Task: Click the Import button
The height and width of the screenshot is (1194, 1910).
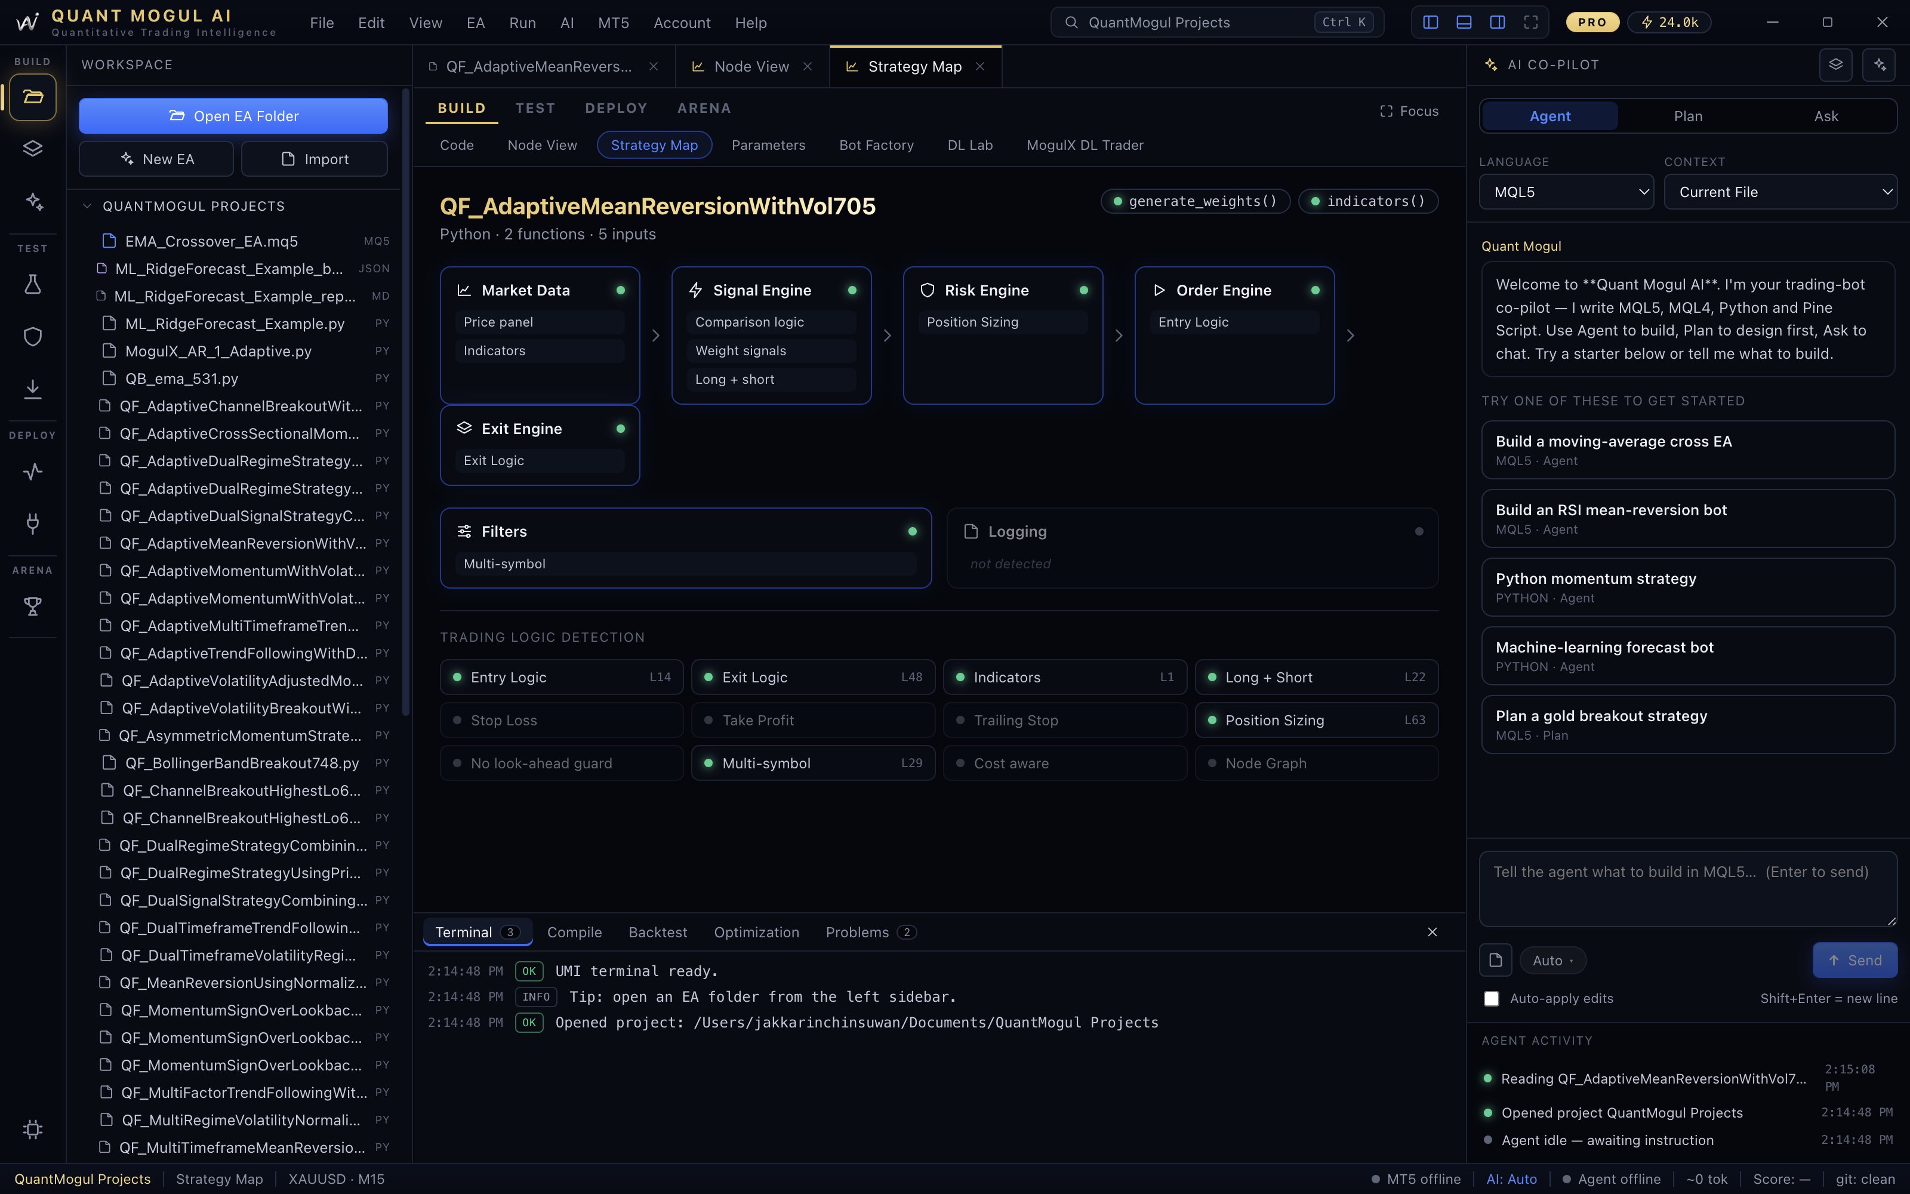Action: pos(314,159)
